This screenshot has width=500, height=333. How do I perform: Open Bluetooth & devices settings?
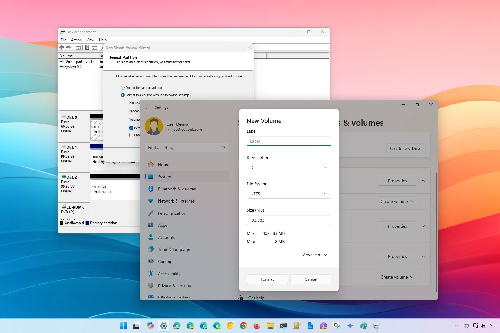click(176, 189)
